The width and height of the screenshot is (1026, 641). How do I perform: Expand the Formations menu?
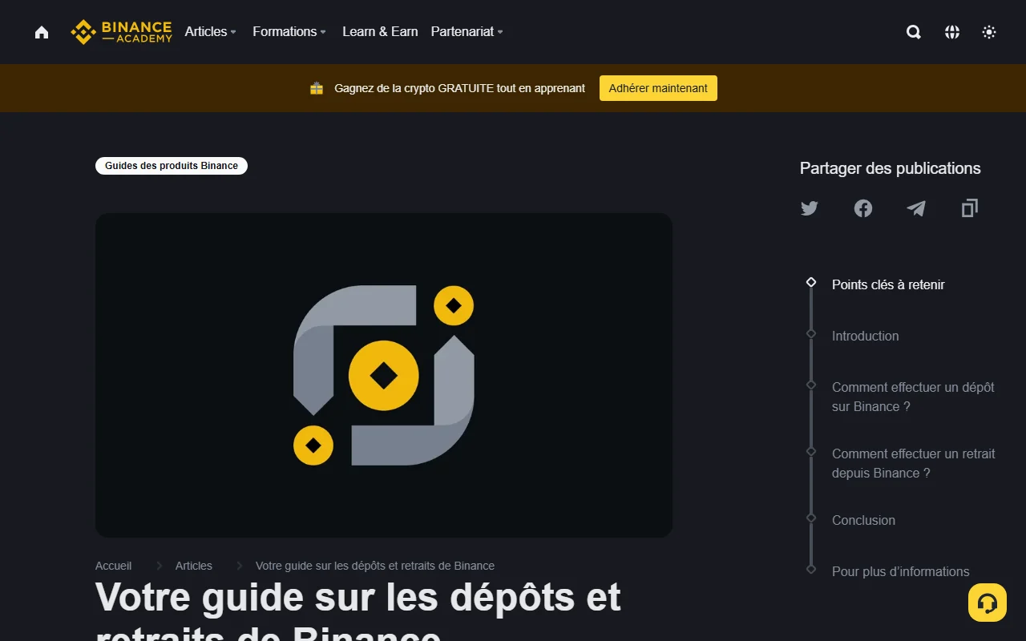[289, 31]
